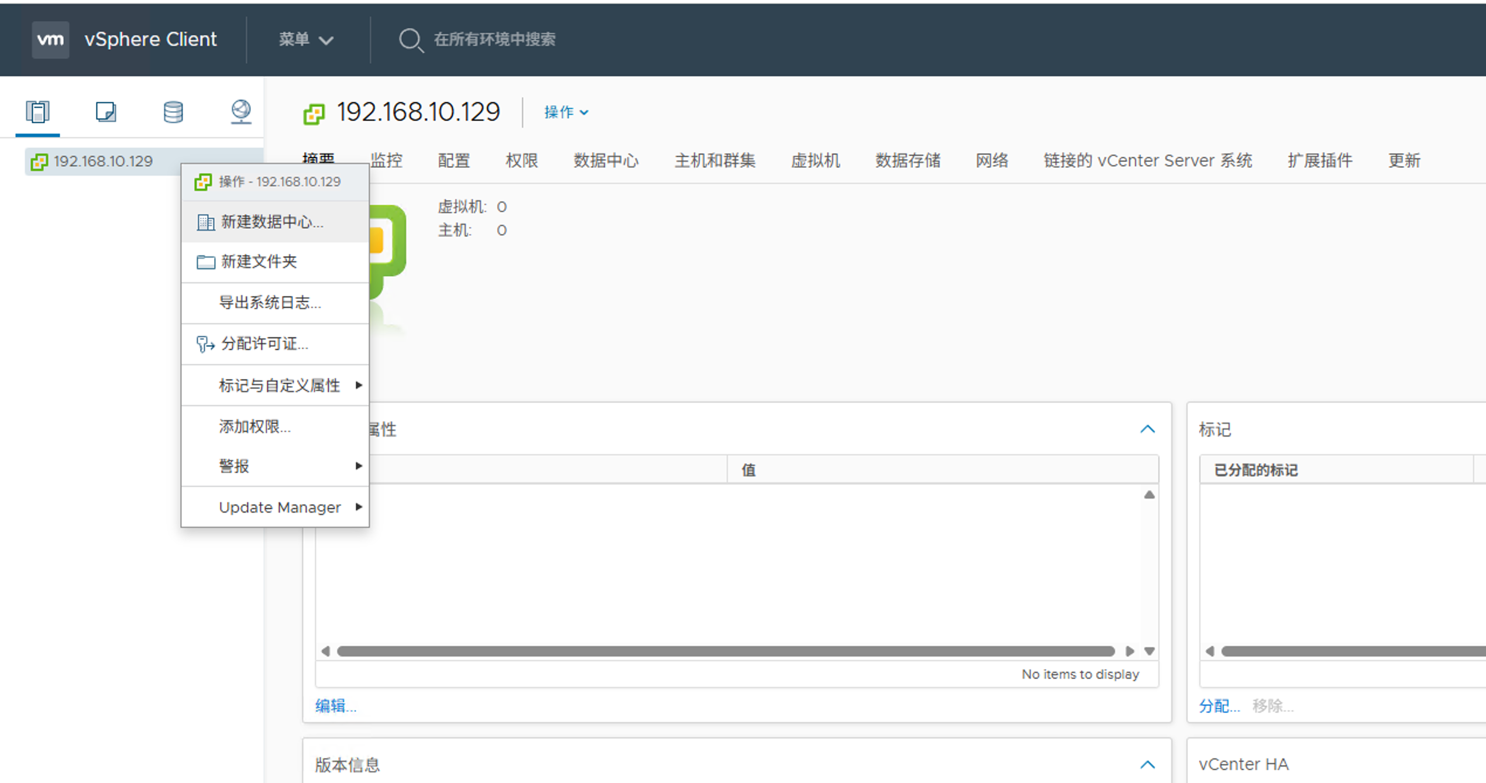Open the Hosts and Clusters inventory view icon
This screenshot has height=783, width=1486.
coord(37,112)
